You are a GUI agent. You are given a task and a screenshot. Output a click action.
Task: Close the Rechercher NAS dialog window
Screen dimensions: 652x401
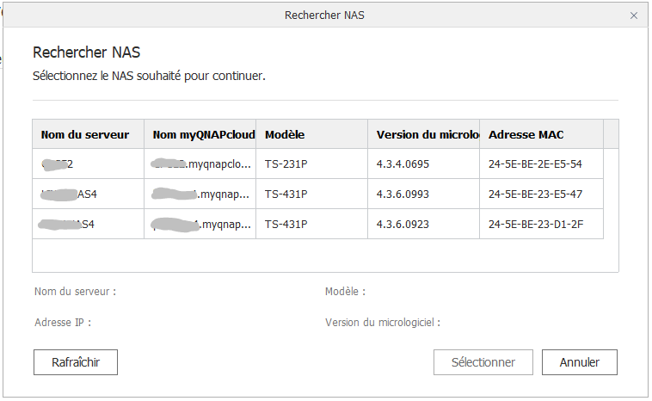point(634,15)
